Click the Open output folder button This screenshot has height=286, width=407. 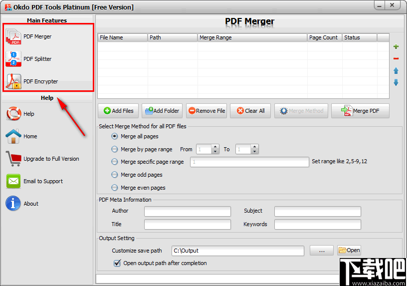coord(349,250)
